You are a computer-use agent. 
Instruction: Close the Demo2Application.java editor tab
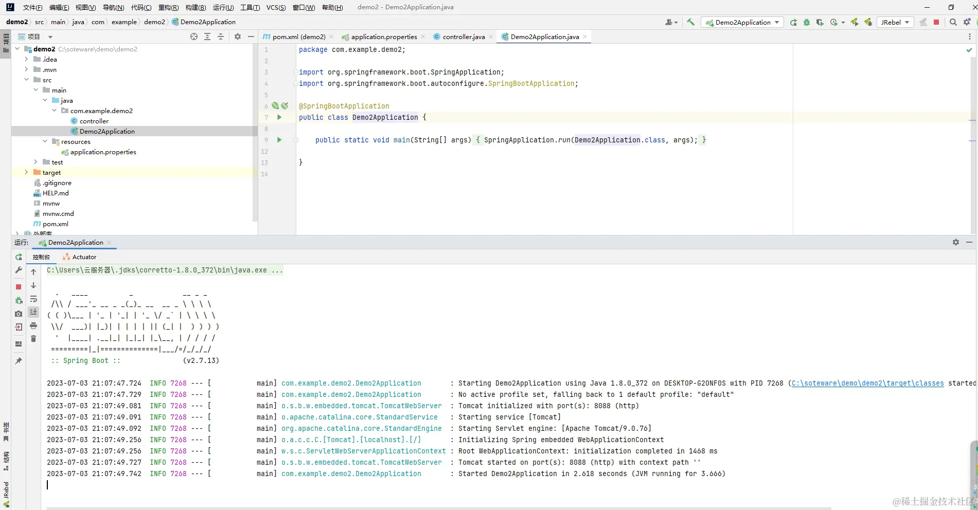point(585,37)
